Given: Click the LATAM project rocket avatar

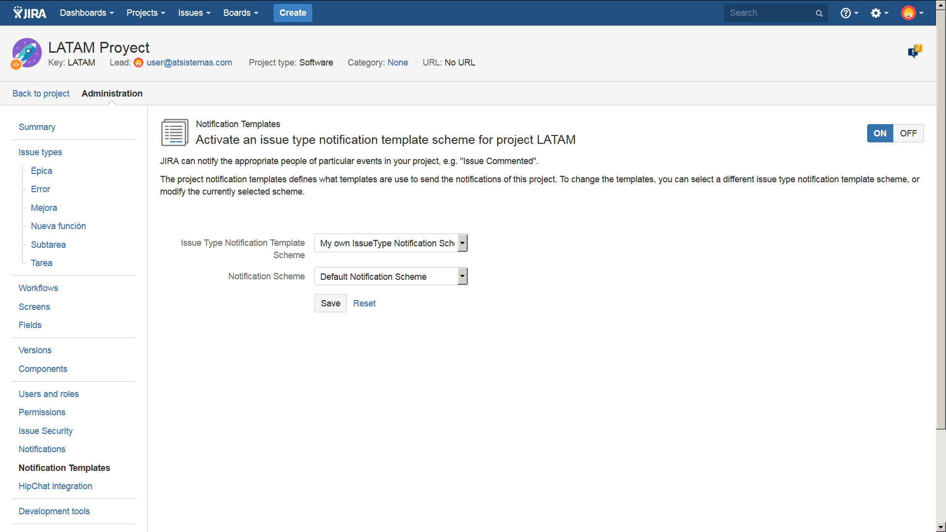Looking at the screenshot, I should pyautogui.click(x=27, y=53).
